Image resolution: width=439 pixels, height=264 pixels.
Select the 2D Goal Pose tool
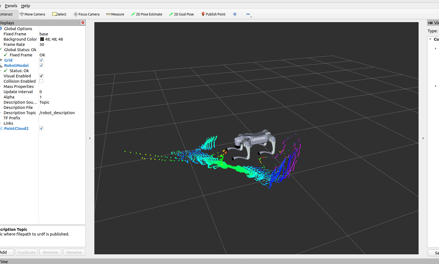tap(182, 14)
